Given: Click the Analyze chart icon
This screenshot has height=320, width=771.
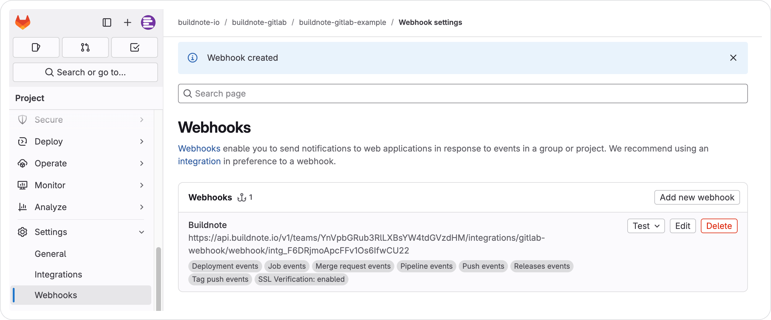Looking at the screenshot, I should pos(22,207).
